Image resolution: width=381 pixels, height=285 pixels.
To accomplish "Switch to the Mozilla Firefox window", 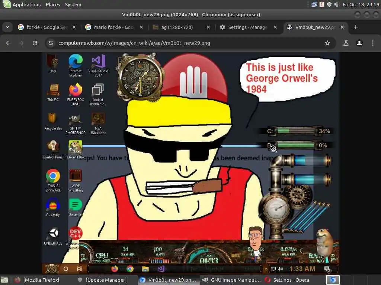I will click(37, 280).
